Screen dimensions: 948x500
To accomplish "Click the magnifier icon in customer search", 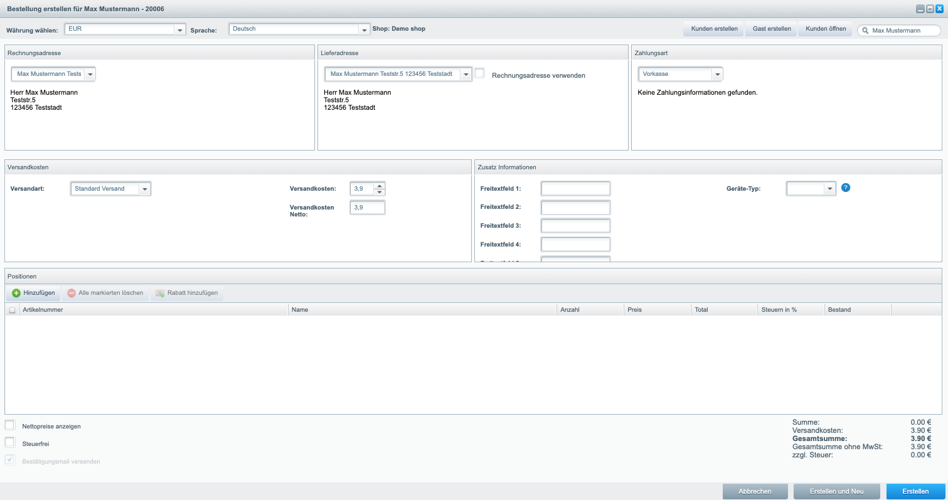I will coord(865,30).
